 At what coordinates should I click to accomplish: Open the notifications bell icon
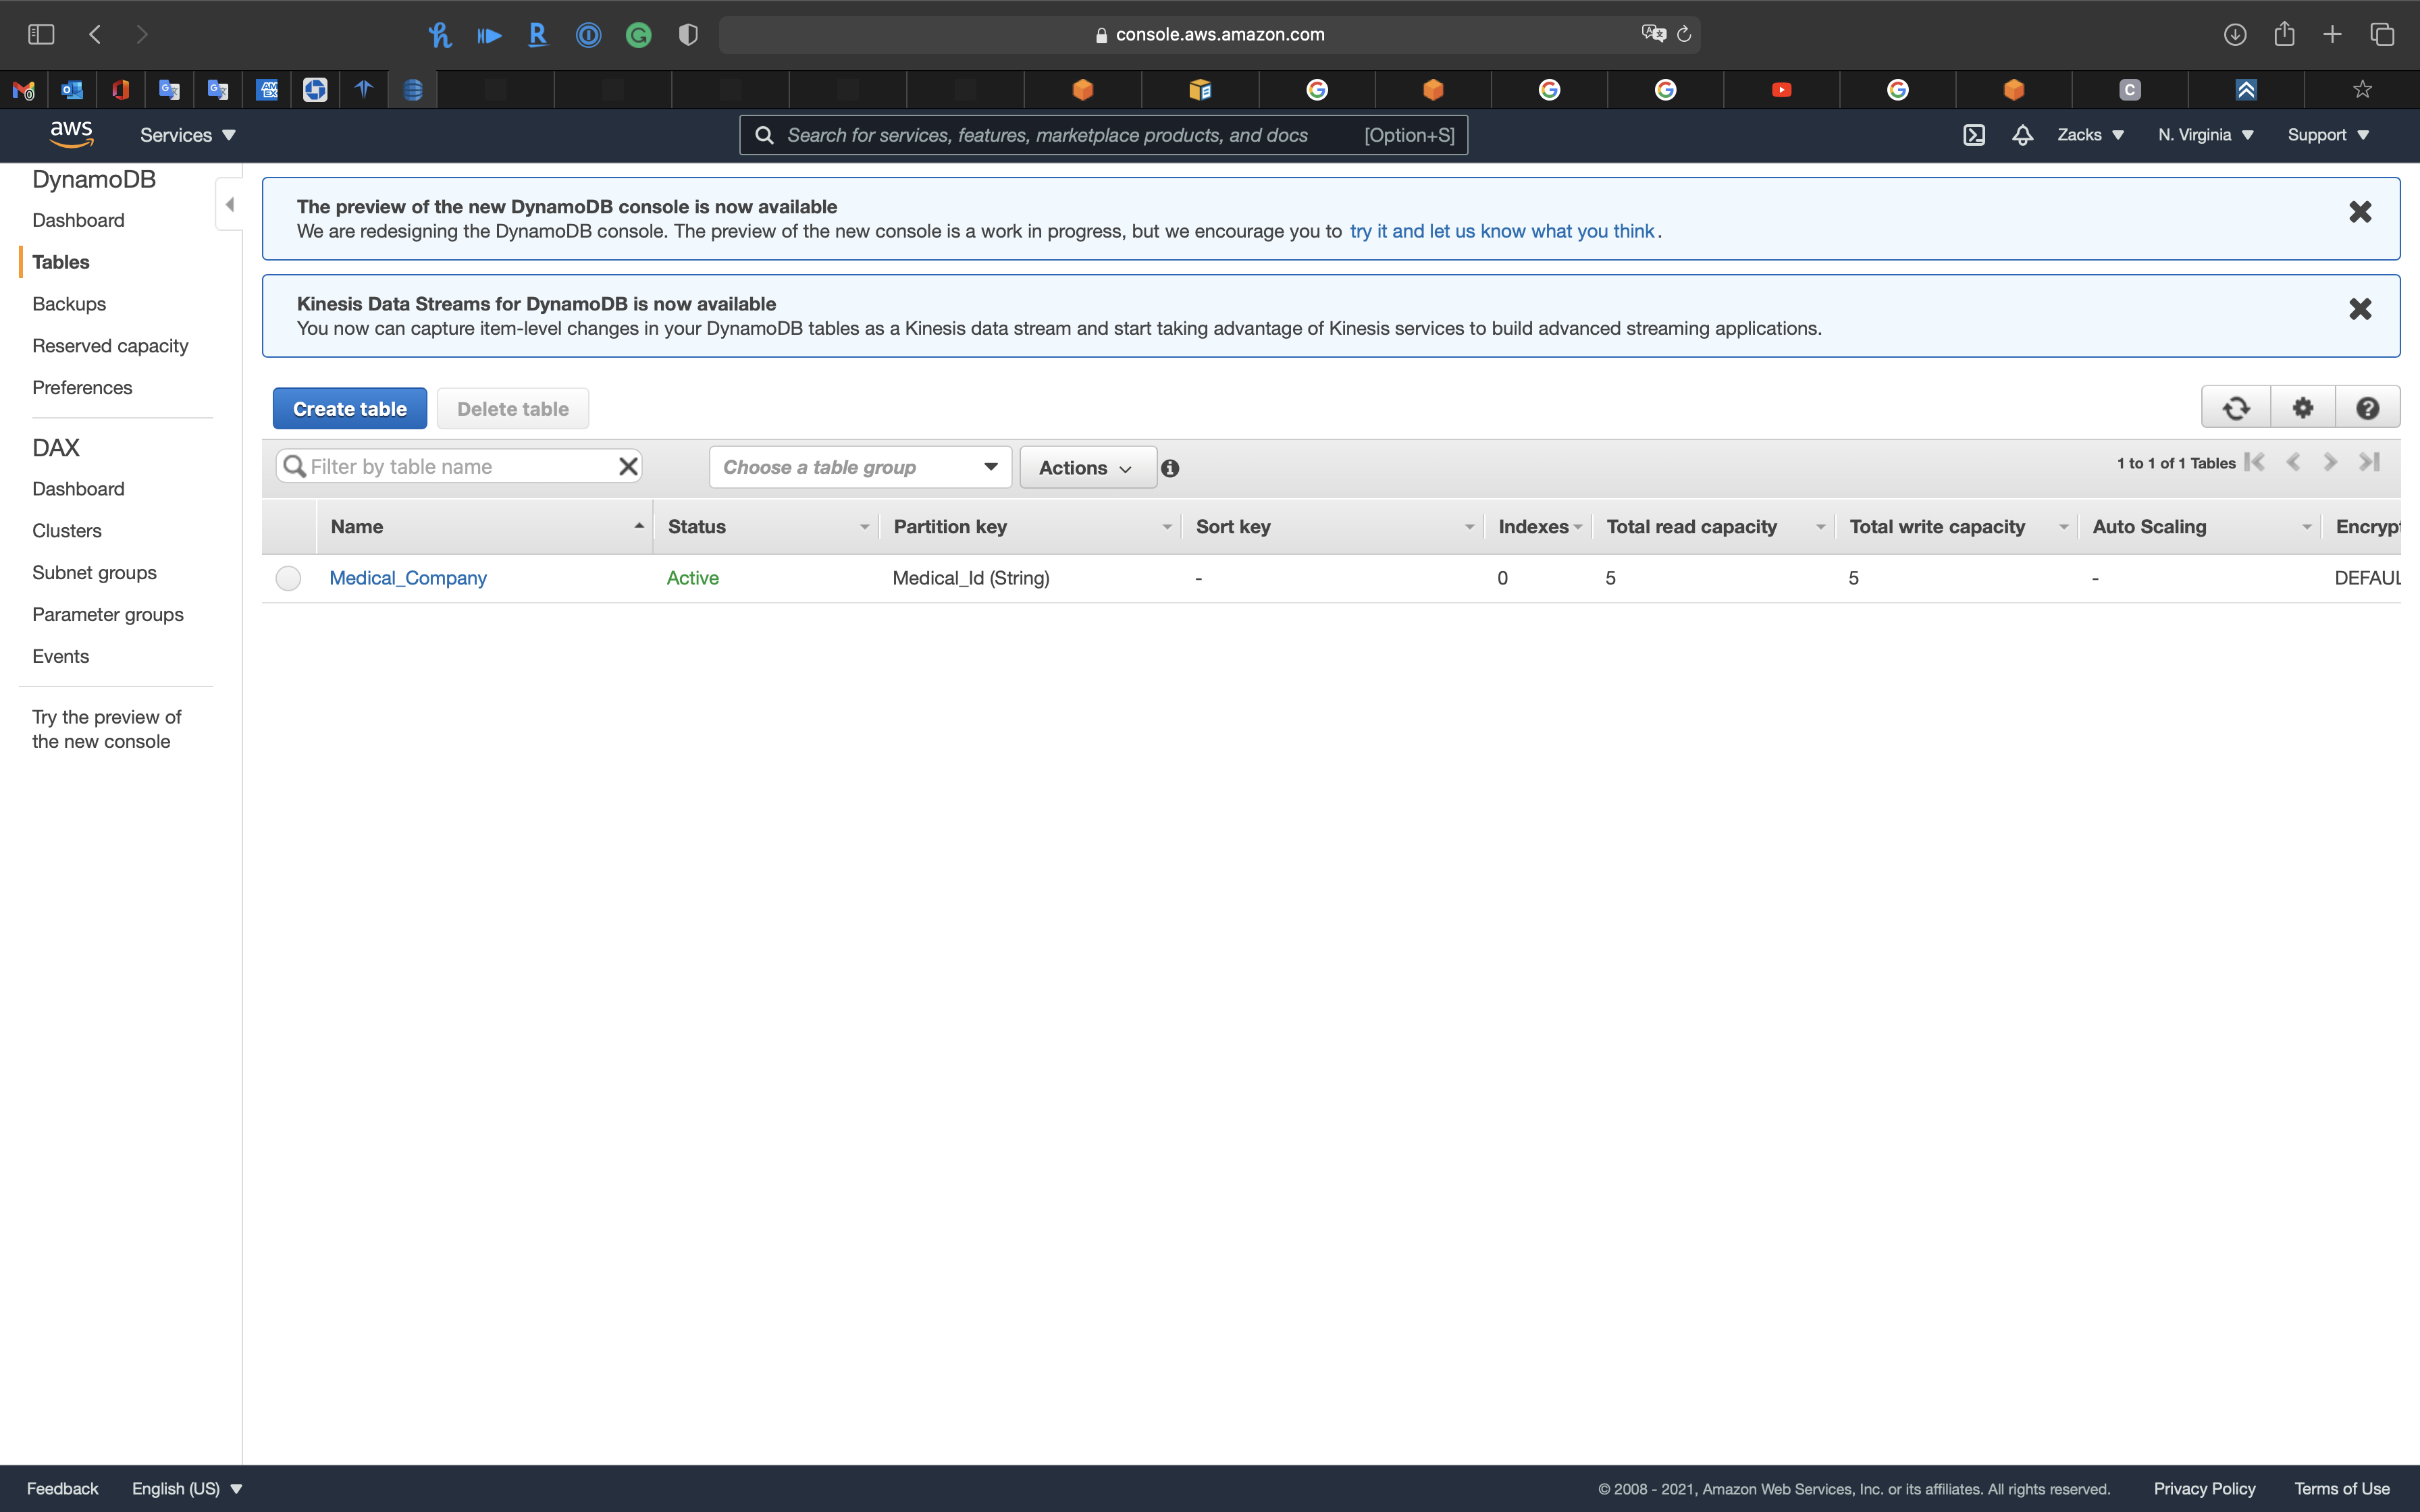coord(2022,135)
